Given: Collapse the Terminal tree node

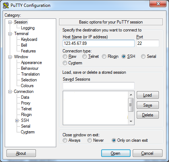Looking at the screenshot, I should tap(10, 34).
